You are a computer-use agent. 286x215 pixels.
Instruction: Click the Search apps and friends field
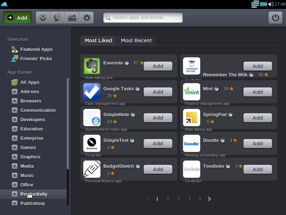(x=143, y=18)
